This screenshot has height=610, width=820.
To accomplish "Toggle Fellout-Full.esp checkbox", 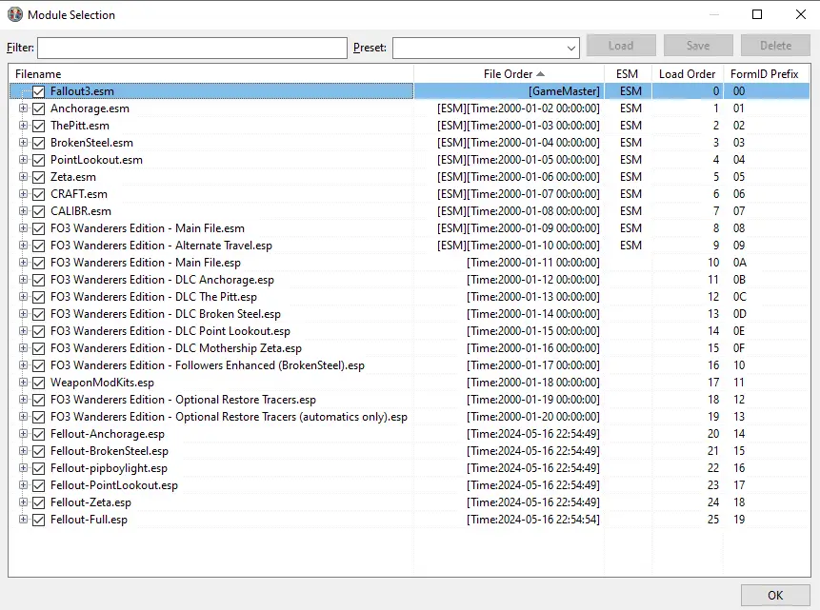I will (x=39, y=520).
